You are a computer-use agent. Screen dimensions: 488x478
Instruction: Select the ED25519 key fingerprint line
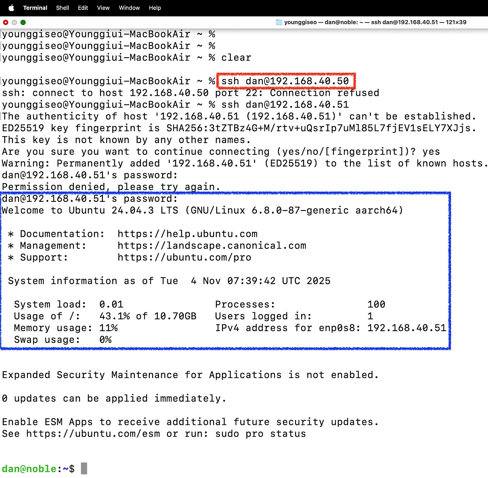(239, 128)
